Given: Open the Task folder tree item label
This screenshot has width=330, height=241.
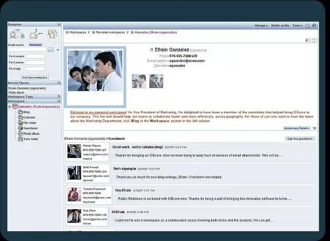Looking at the screenshot, I should [31, 139].
